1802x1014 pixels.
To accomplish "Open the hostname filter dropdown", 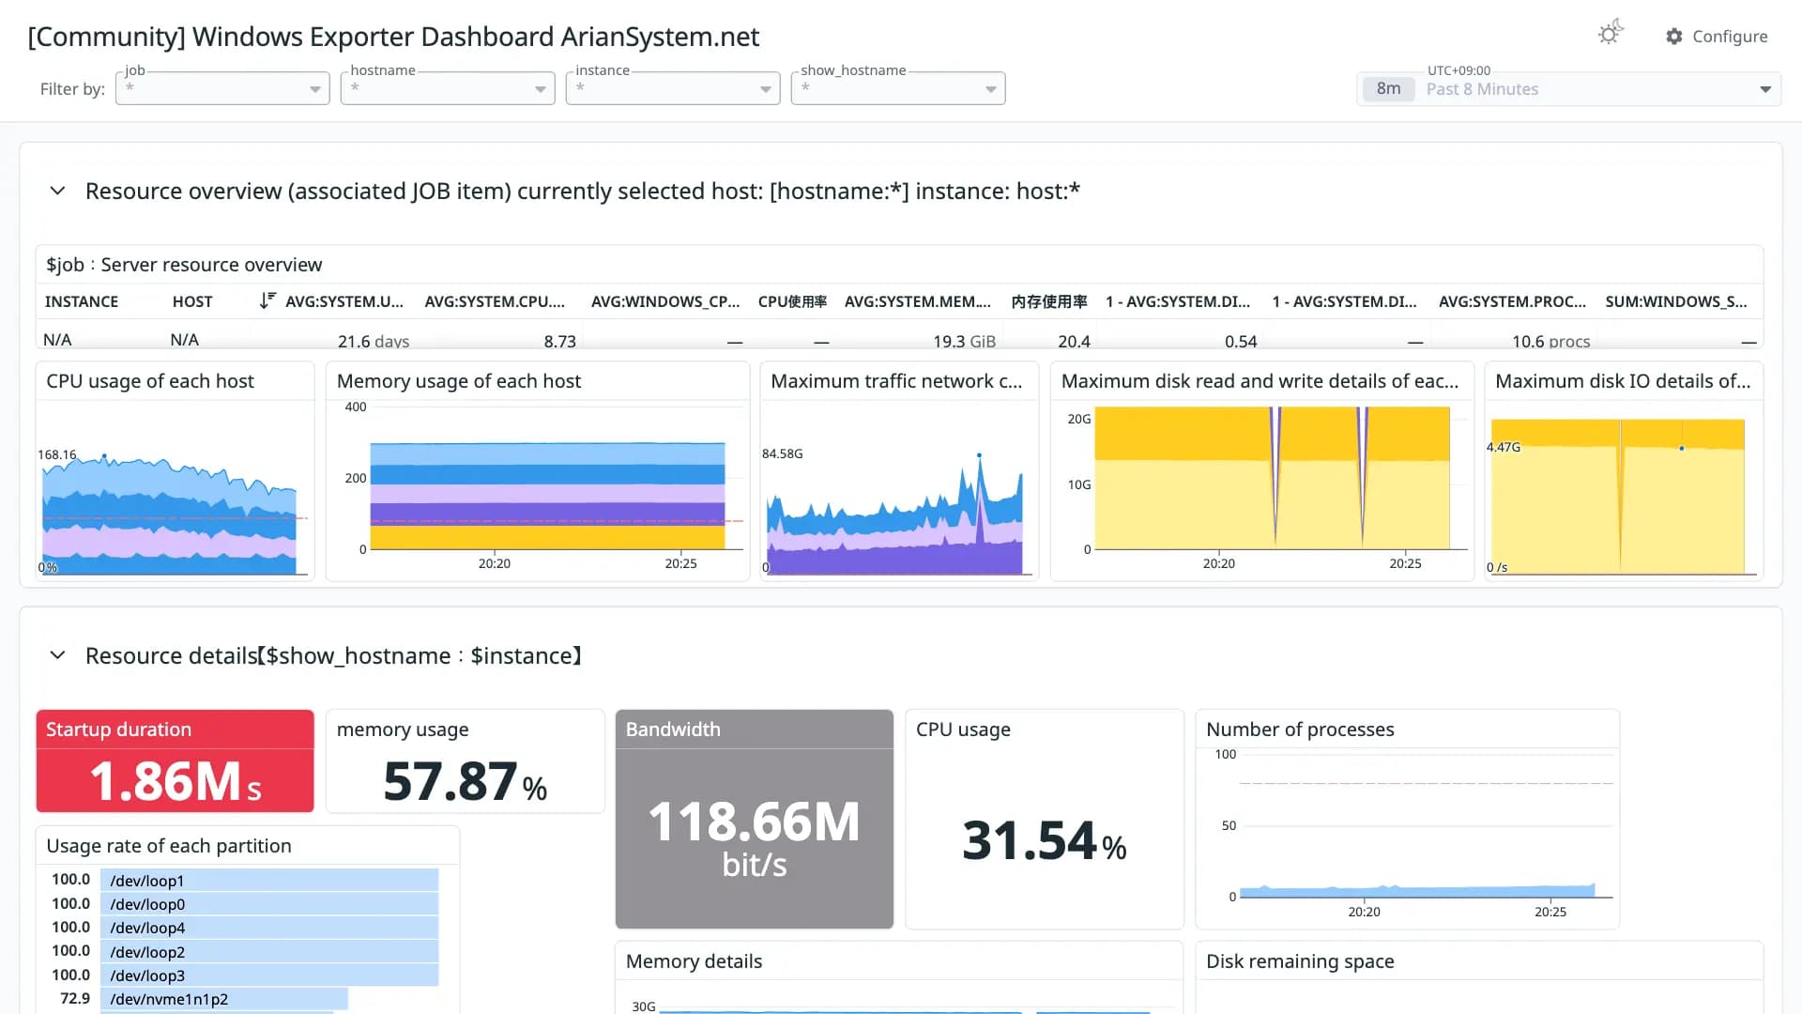I will [x=448, y=88].
